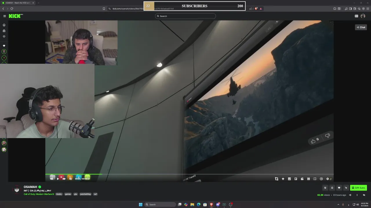Click the gta tag
Image resolution: width=371 pixels, height=208 pixels.
coord(76,194)
